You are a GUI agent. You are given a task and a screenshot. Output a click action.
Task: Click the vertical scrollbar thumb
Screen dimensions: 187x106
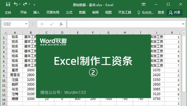click(184, 63)
